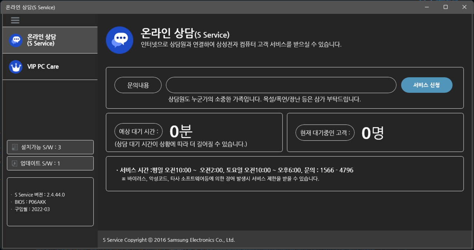Open the 설치가능 S/W : 3 panel

(50, 147)
